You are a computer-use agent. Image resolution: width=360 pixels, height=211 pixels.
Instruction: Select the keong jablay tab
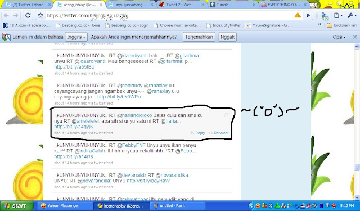click(79, 5)
